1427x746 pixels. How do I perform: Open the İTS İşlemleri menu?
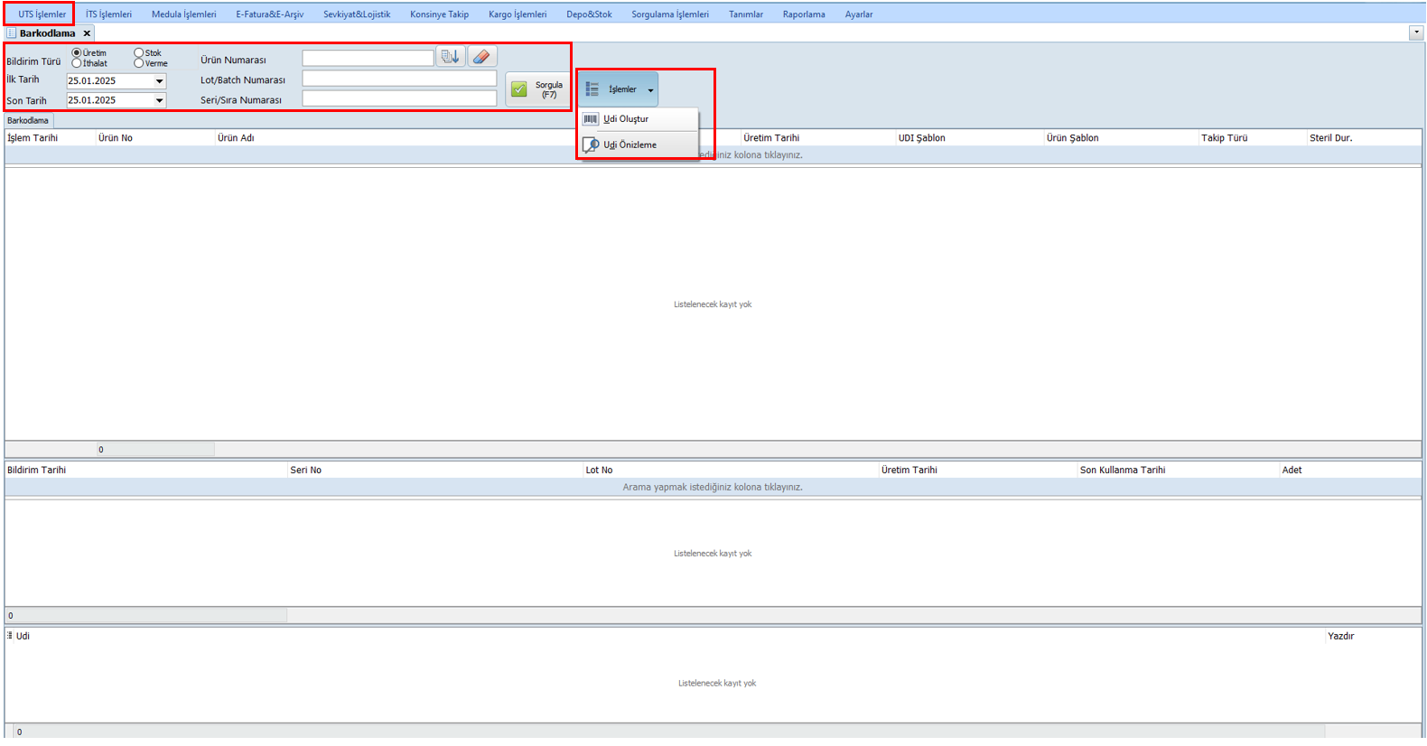pyautogui.click(x=108, y=14)
